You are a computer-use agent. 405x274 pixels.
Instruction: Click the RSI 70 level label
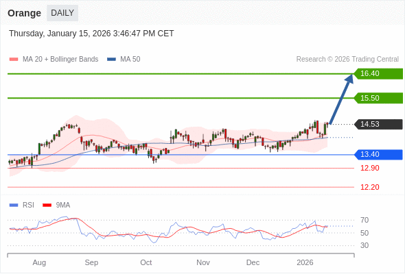(x=364, y=220)
